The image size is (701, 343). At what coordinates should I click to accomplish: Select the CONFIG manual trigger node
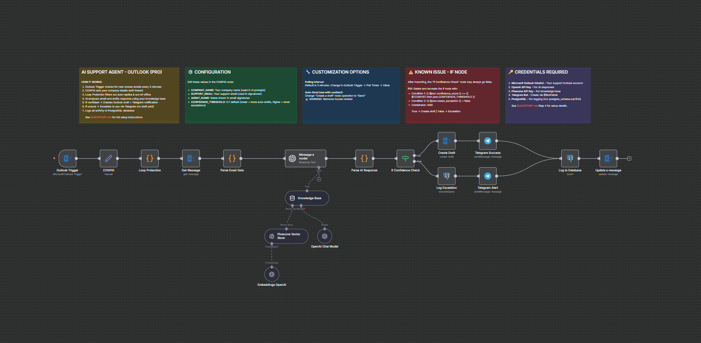coord(108,158)
